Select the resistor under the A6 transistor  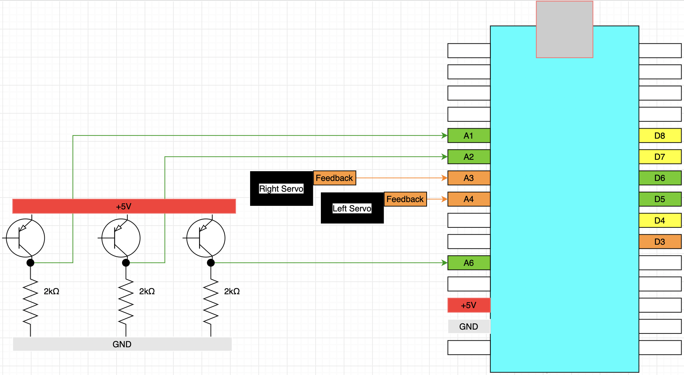click(x=211, y=302)
